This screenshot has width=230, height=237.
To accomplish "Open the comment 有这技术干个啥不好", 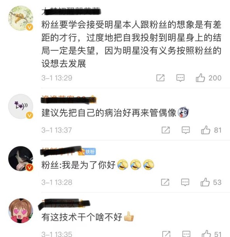I will [82, 217].
